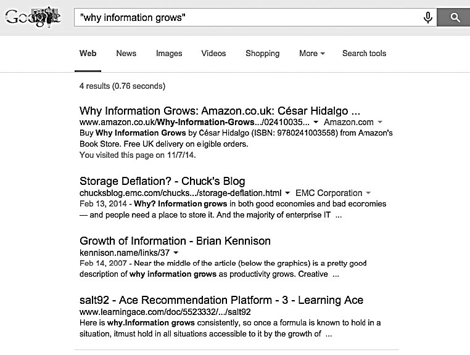
Task: Go to the Videos tab
Action: (x=213, y=54)
